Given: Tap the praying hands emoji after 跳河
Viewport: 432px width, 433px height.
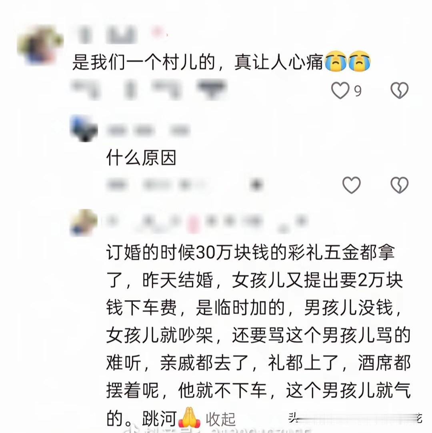Looking at the screenshot, I should pos(190,417).
